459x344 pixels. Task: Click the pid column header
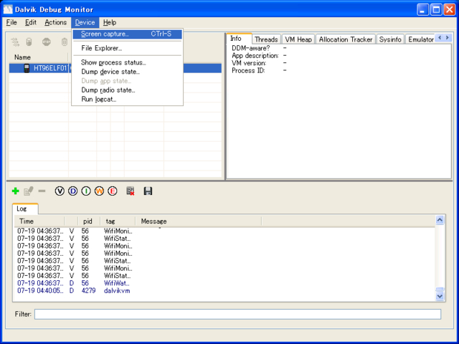pyautogui.click(x=89, y=221)
